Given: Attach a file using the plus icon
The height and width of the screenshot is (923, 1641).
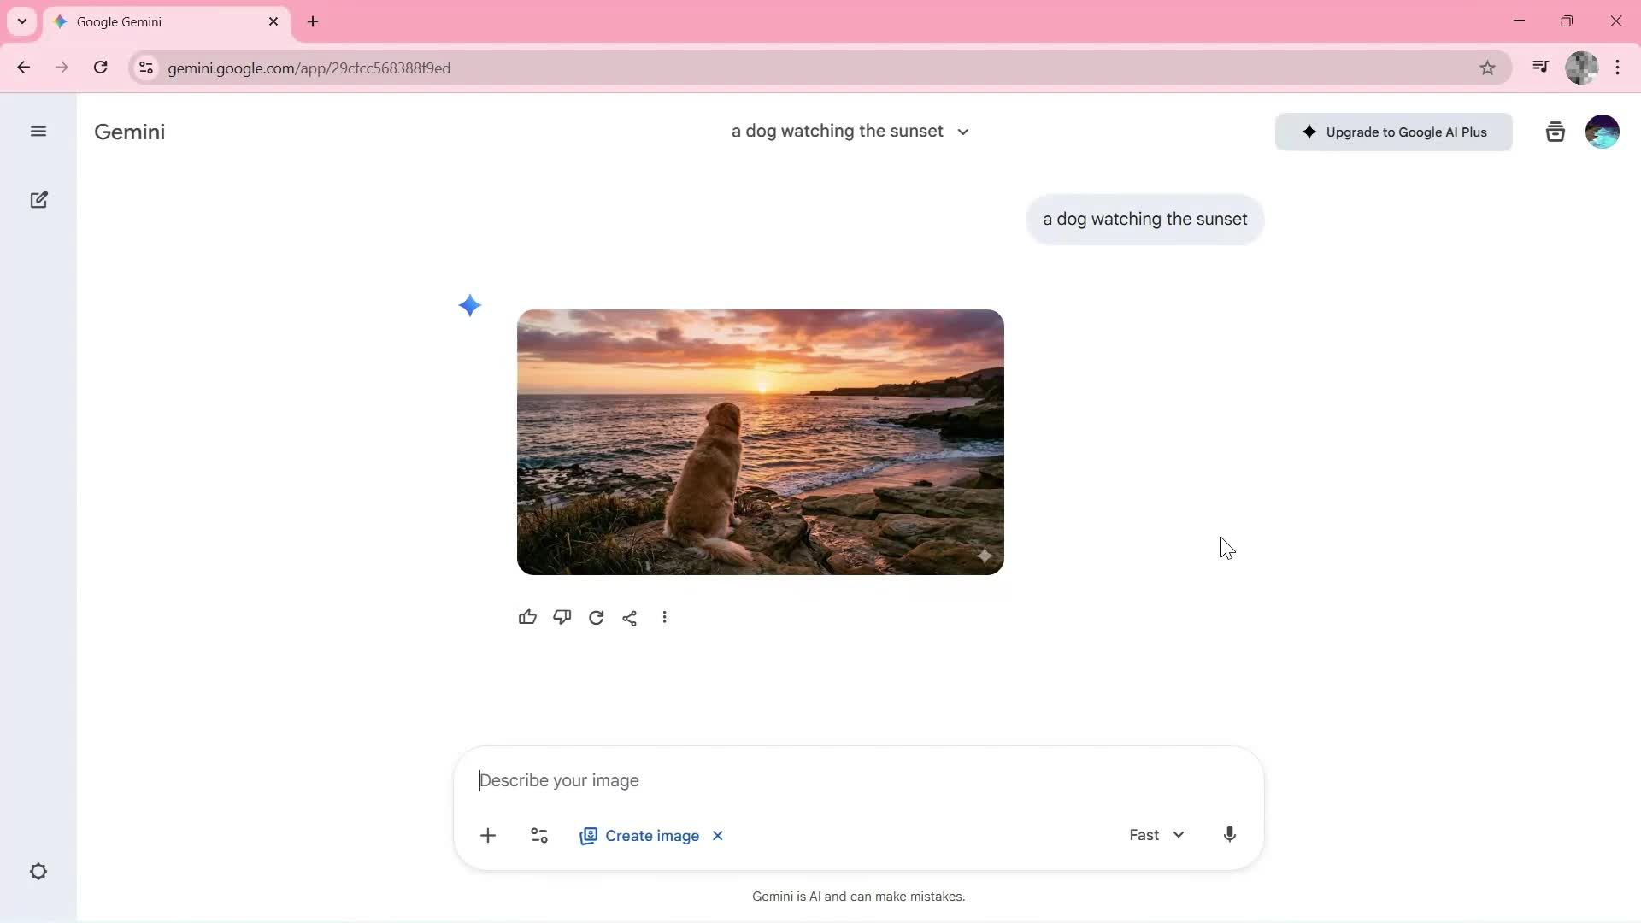Looking at the screenshot, I should click(488, 835).
